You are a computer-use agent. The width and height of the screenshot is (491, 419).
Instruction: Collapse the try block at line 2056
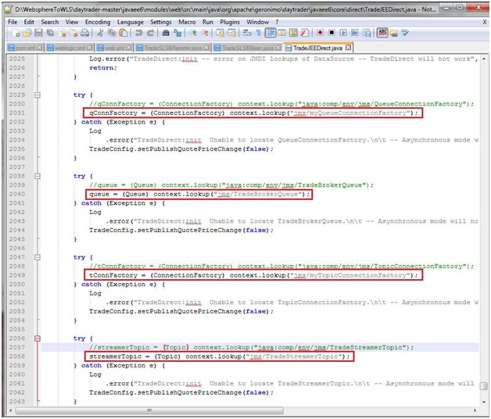pyautogui.click(x=37, y=338)
